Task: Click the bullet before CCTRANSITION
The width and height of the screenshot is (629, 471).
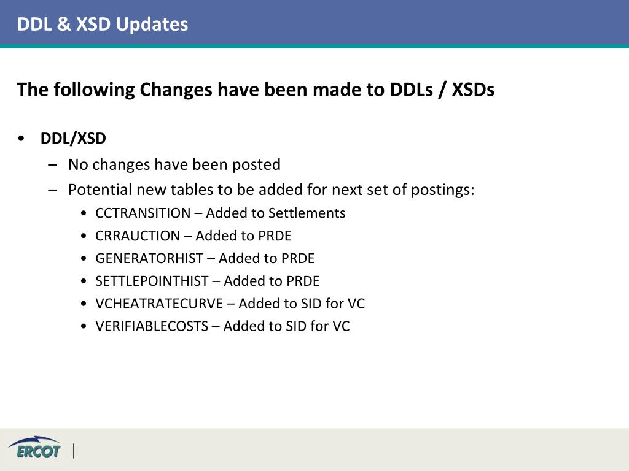Action: (84, 213)
